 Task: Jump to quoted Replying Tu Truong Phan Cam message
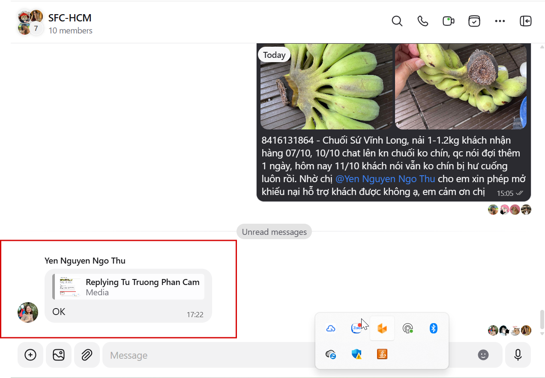coord(129,287)
